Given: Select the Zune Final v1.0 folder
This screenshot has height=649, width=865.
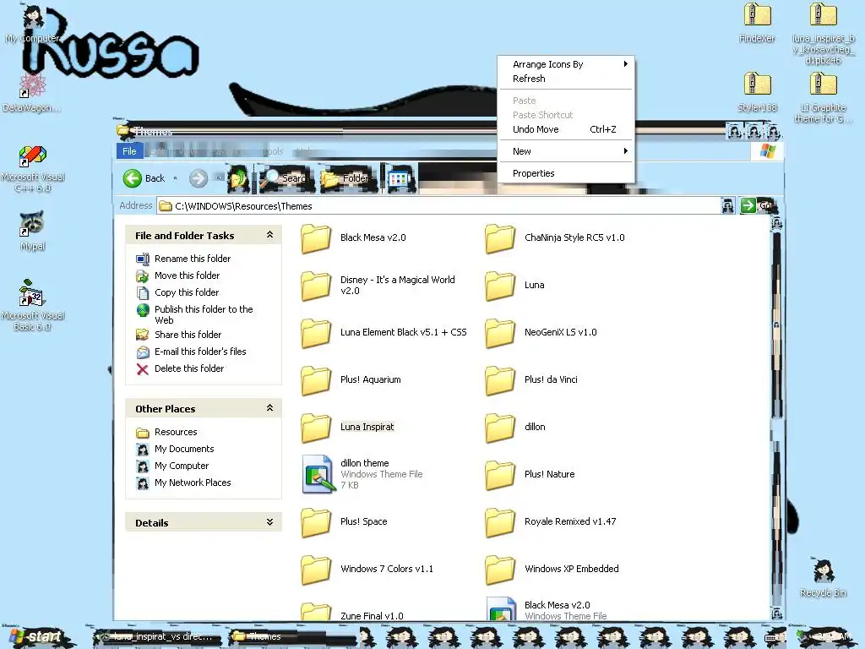Looking at the screenshot, I should tap(352, 612).
